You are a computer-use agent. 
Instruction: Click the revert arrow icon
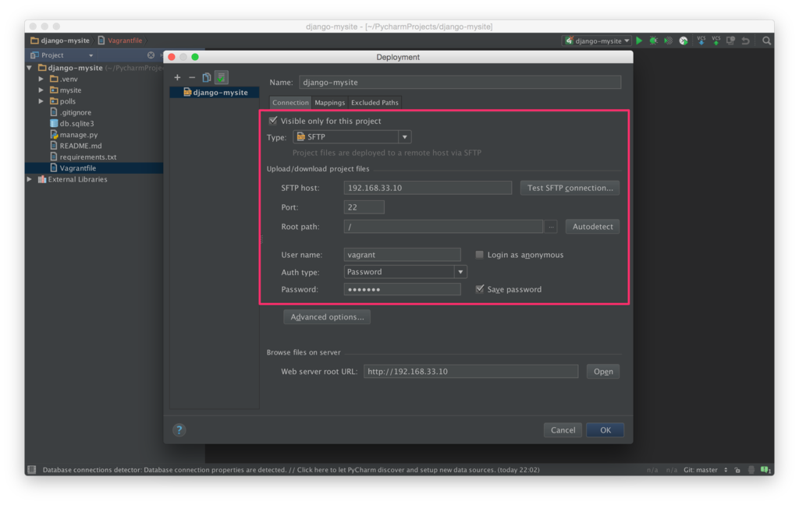[x=745, y=41]
